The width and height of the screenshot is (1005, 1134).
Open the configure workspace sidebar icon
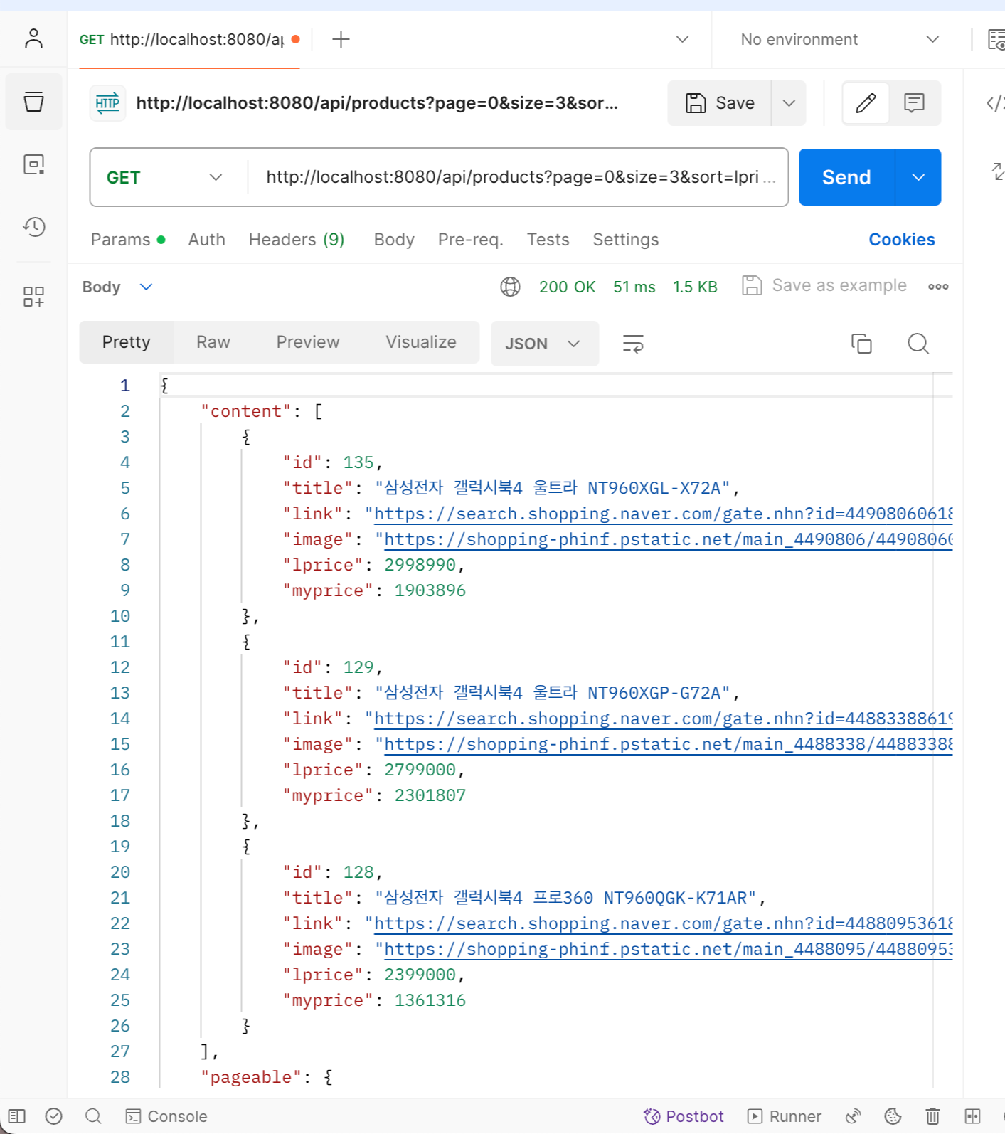coord(33,296)
